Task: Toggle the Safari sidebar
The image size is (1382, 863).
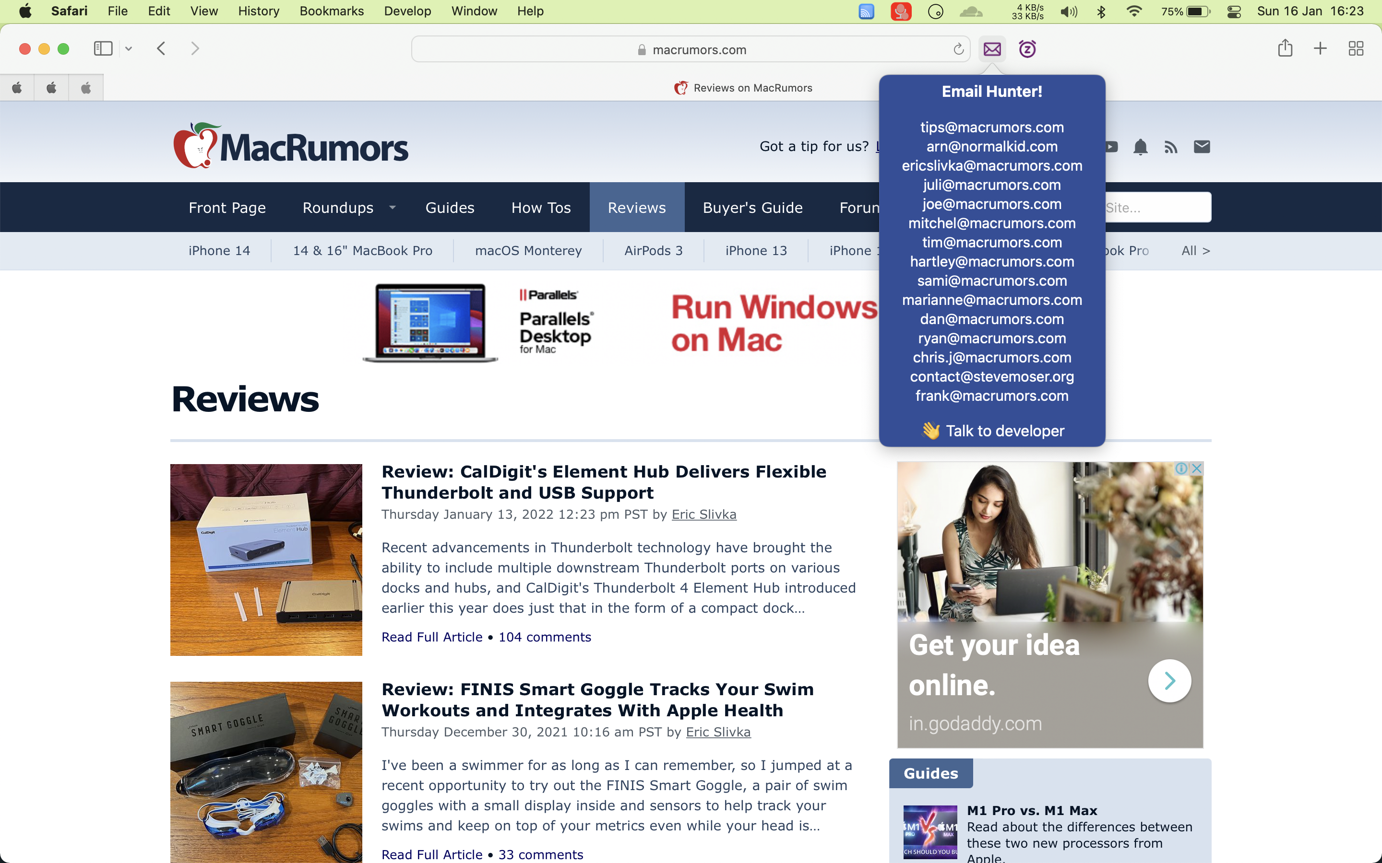Action: click(x=103, y=48)
